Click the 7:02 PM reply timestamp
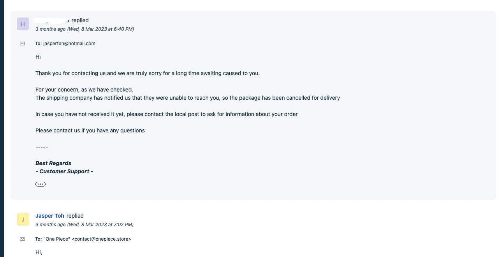Screen dimensions: 498x257 pyautogui.click(x=84, y=225)
